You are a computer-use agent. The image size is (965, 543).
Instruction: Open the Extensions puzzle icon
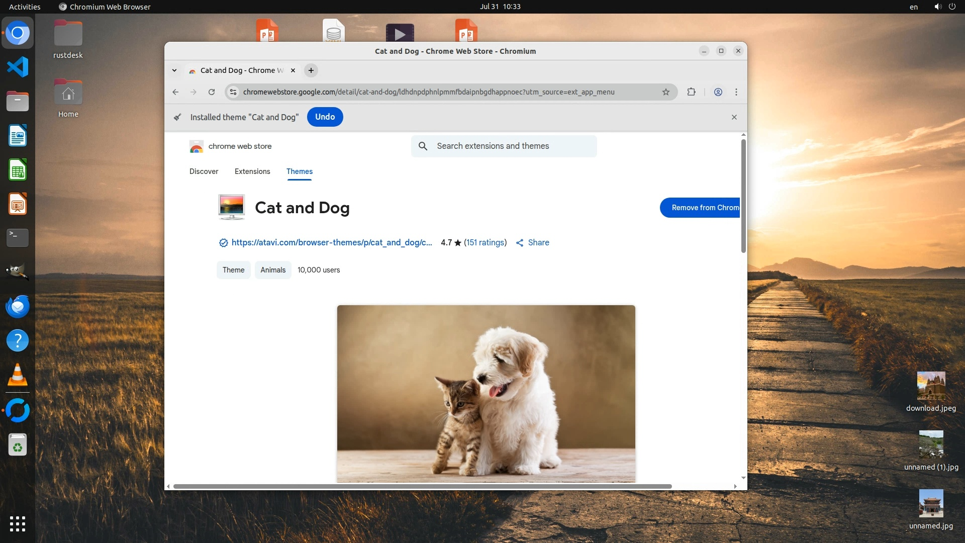pyautogui.click(x=692, y=92)
